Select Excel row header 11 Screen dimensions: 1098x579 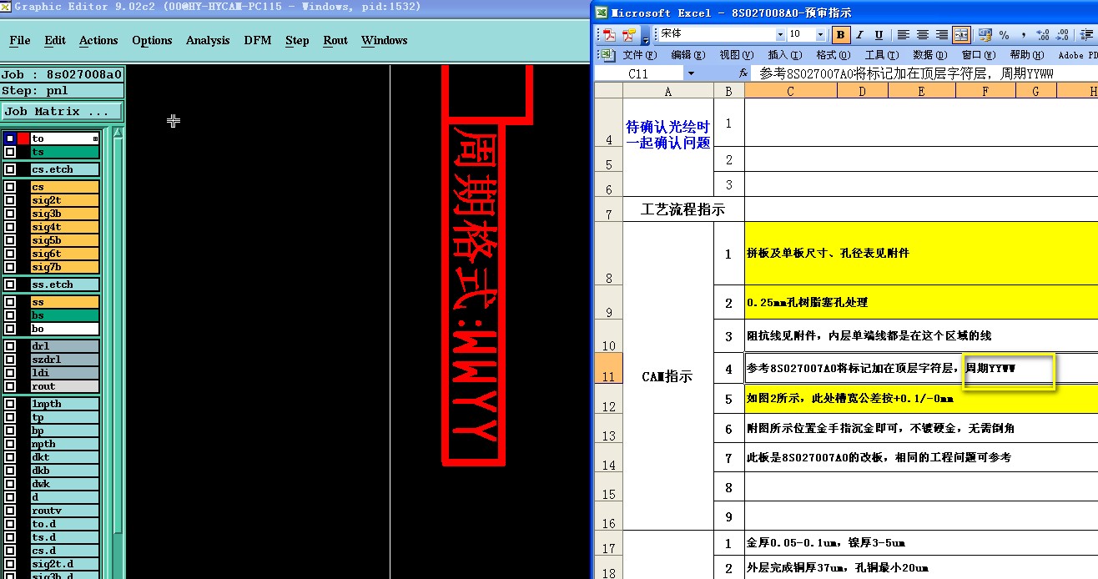[608, 368]
